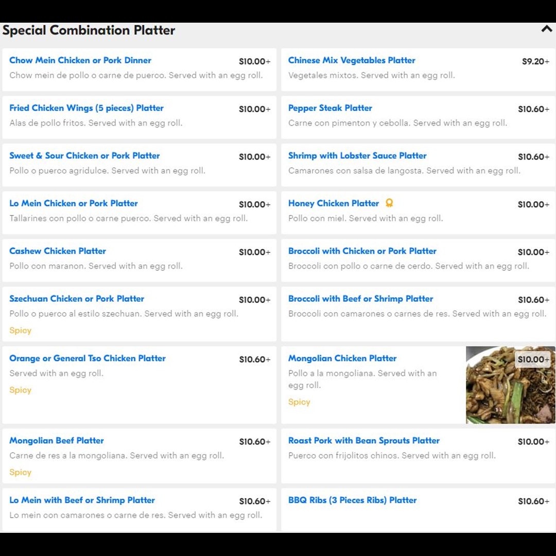Click the $9.20+ price of Chinese Mix Vegetables
Image resolution: width=556 pixels, height=556 pixels.
point(535,61)
